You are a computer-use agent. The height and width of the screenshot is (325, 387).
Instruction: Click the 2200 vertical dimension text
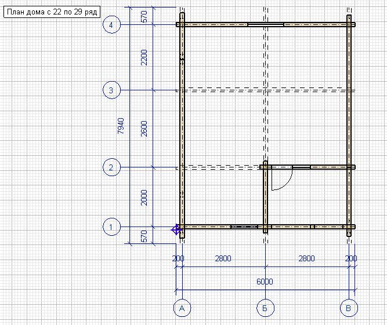point(144,57)
